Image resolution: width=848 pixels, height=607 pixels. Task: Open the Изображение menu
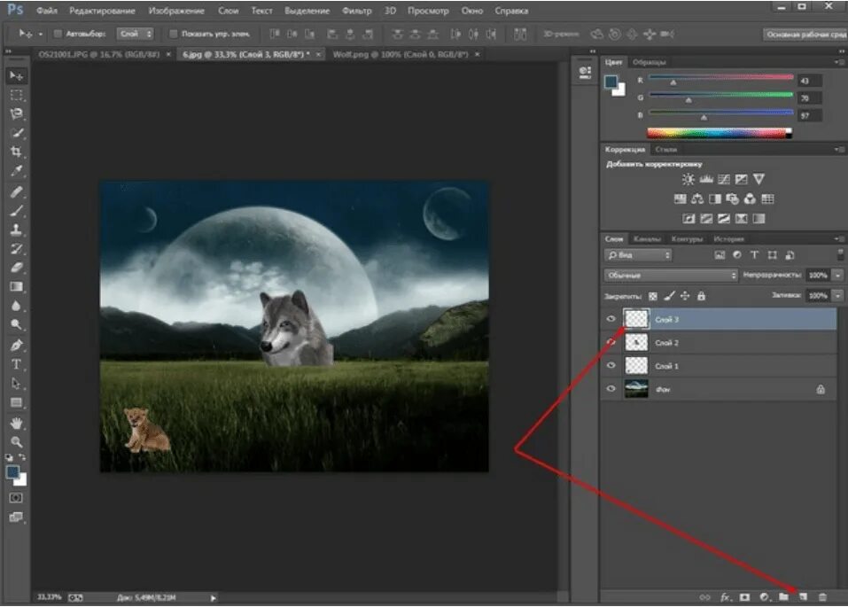[176, 11]
